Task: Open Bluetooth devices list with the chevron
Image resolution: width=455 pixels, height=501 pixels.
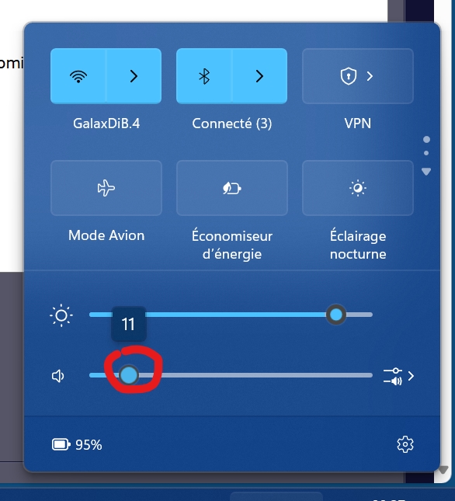Action: [x=259, y=76]
